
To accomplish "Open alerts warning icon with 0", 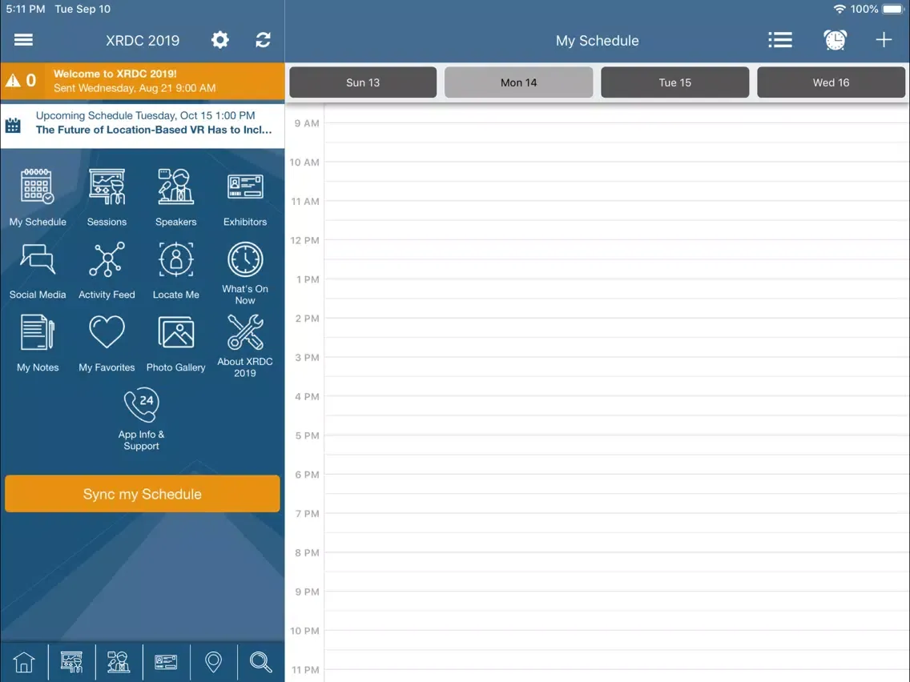I will [21, 81].
